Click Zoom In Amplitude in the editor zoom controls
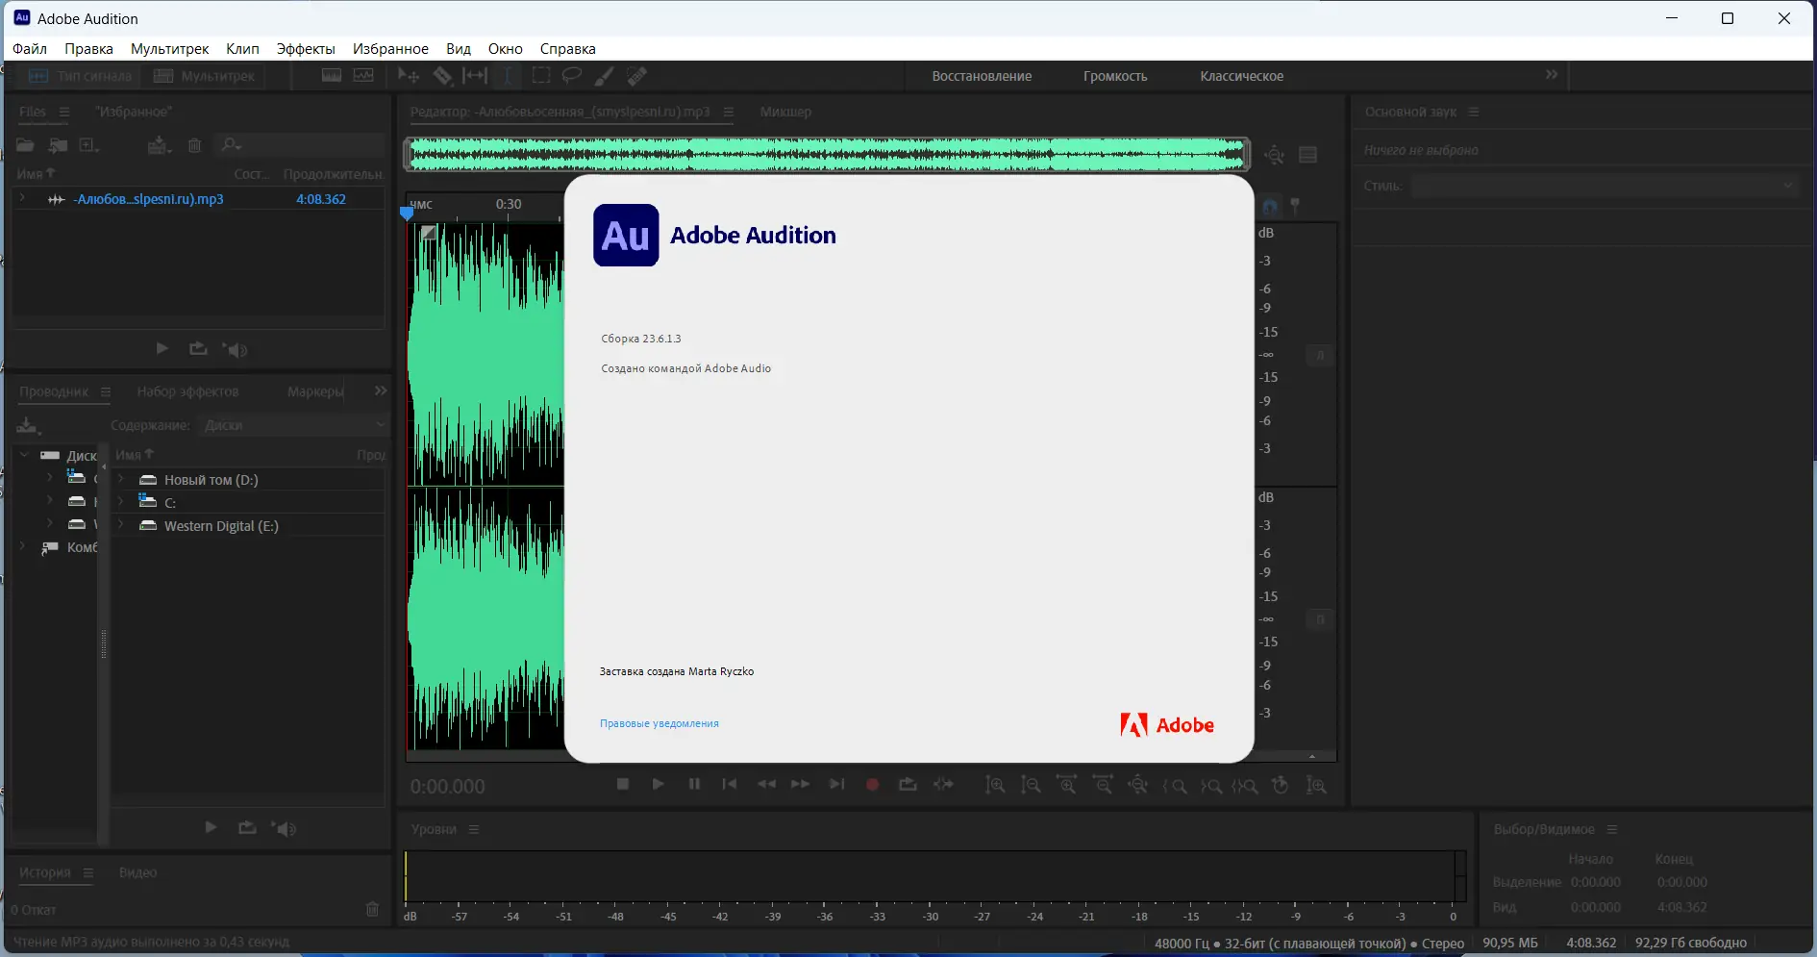Screen dimensions: 1817x957 click(x=995, y=785)
